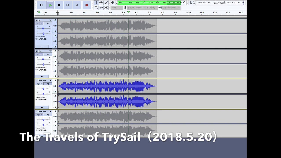Open the selected blue Audio Track's dropdown menu
The width and height of the screenshot is (281, 158).
(x=45, y=81)
